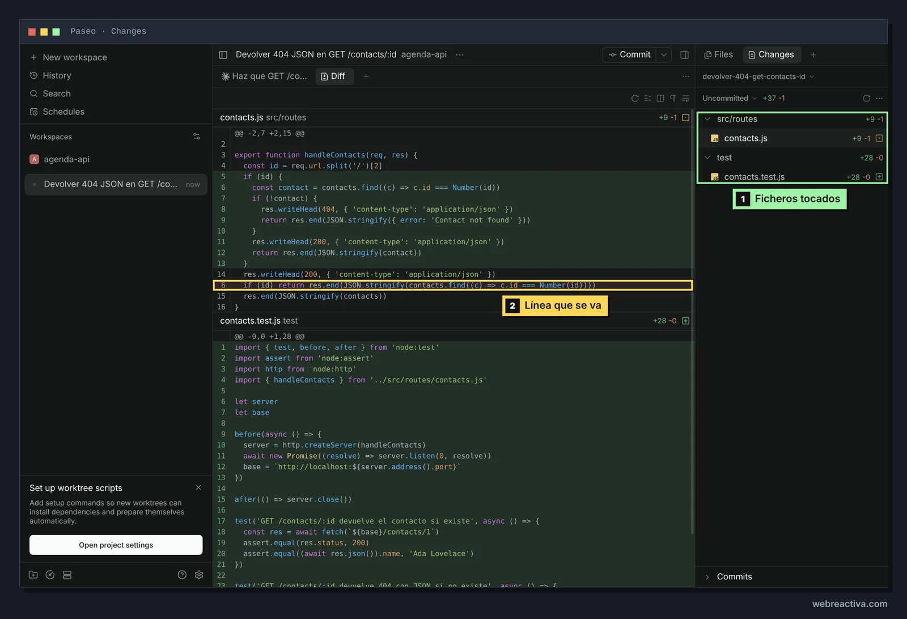Open the Haz que GET /co... tab

pyautogui.click(x=264, y=77)
